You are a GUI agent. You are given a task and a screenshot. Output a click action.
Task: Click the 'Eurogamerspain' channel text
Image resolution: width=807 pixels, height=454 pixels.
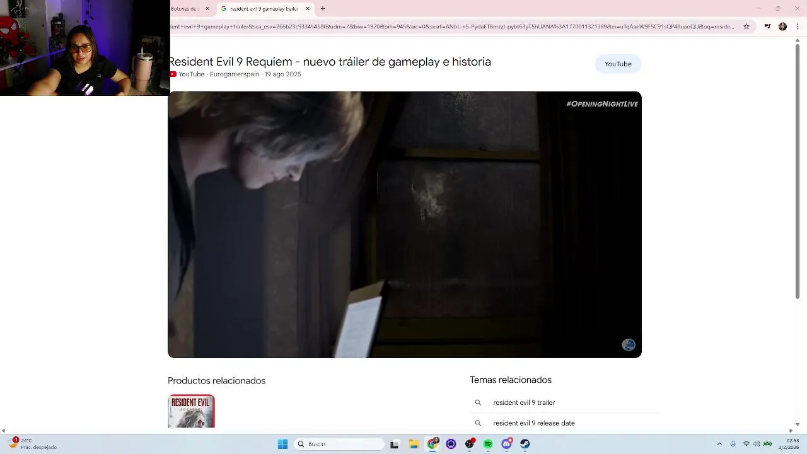pos(235,74)
